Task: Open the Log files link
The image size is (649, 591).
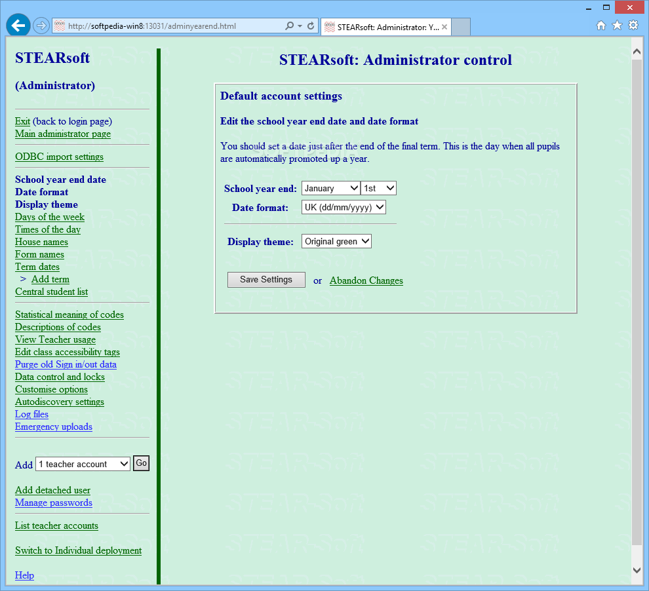Action: click(32, 414)
